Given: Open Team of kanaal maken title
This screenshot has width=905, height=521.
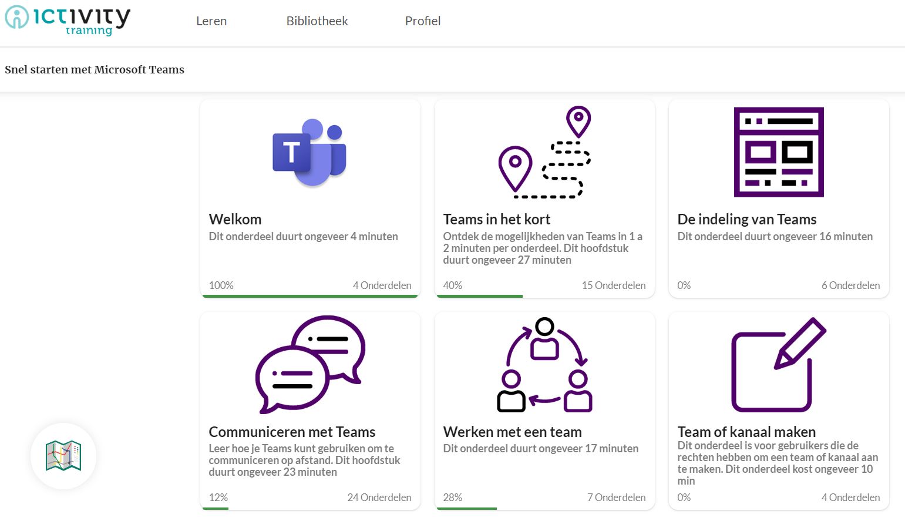Looking at the screenshot, I should coord(746,432).
